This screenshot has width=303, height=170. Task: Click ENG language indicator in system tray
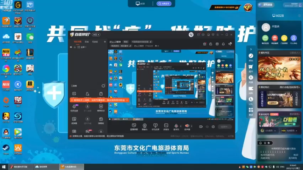(x=282, y=167)
